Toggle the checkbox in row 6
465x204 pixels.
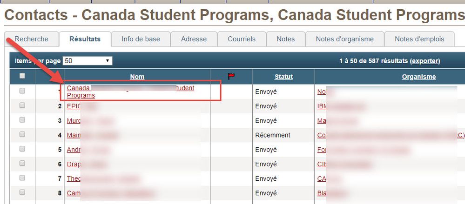coord(22,164)
